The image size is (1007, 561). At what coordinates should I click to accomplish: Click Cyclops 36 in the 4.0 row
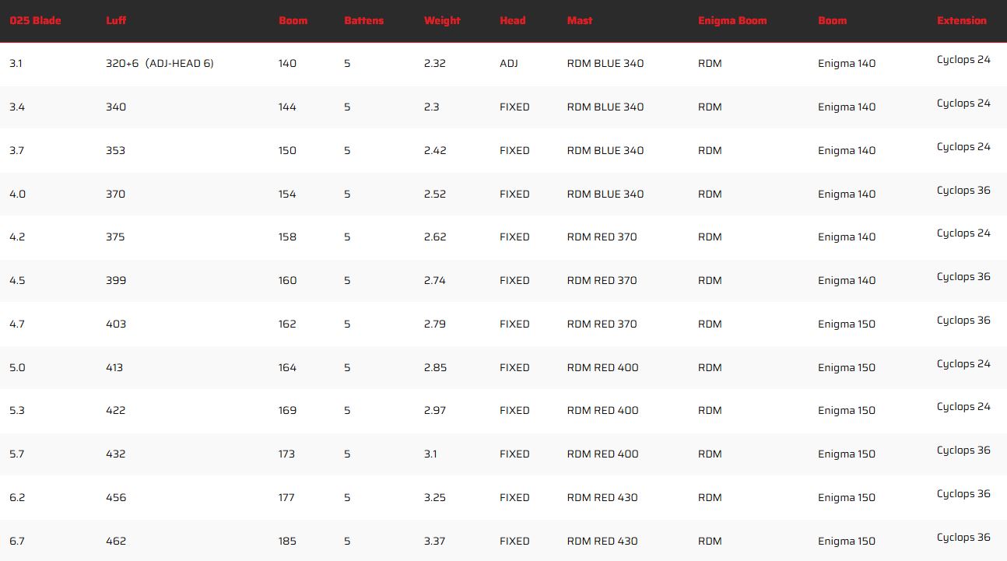point(963,191)
